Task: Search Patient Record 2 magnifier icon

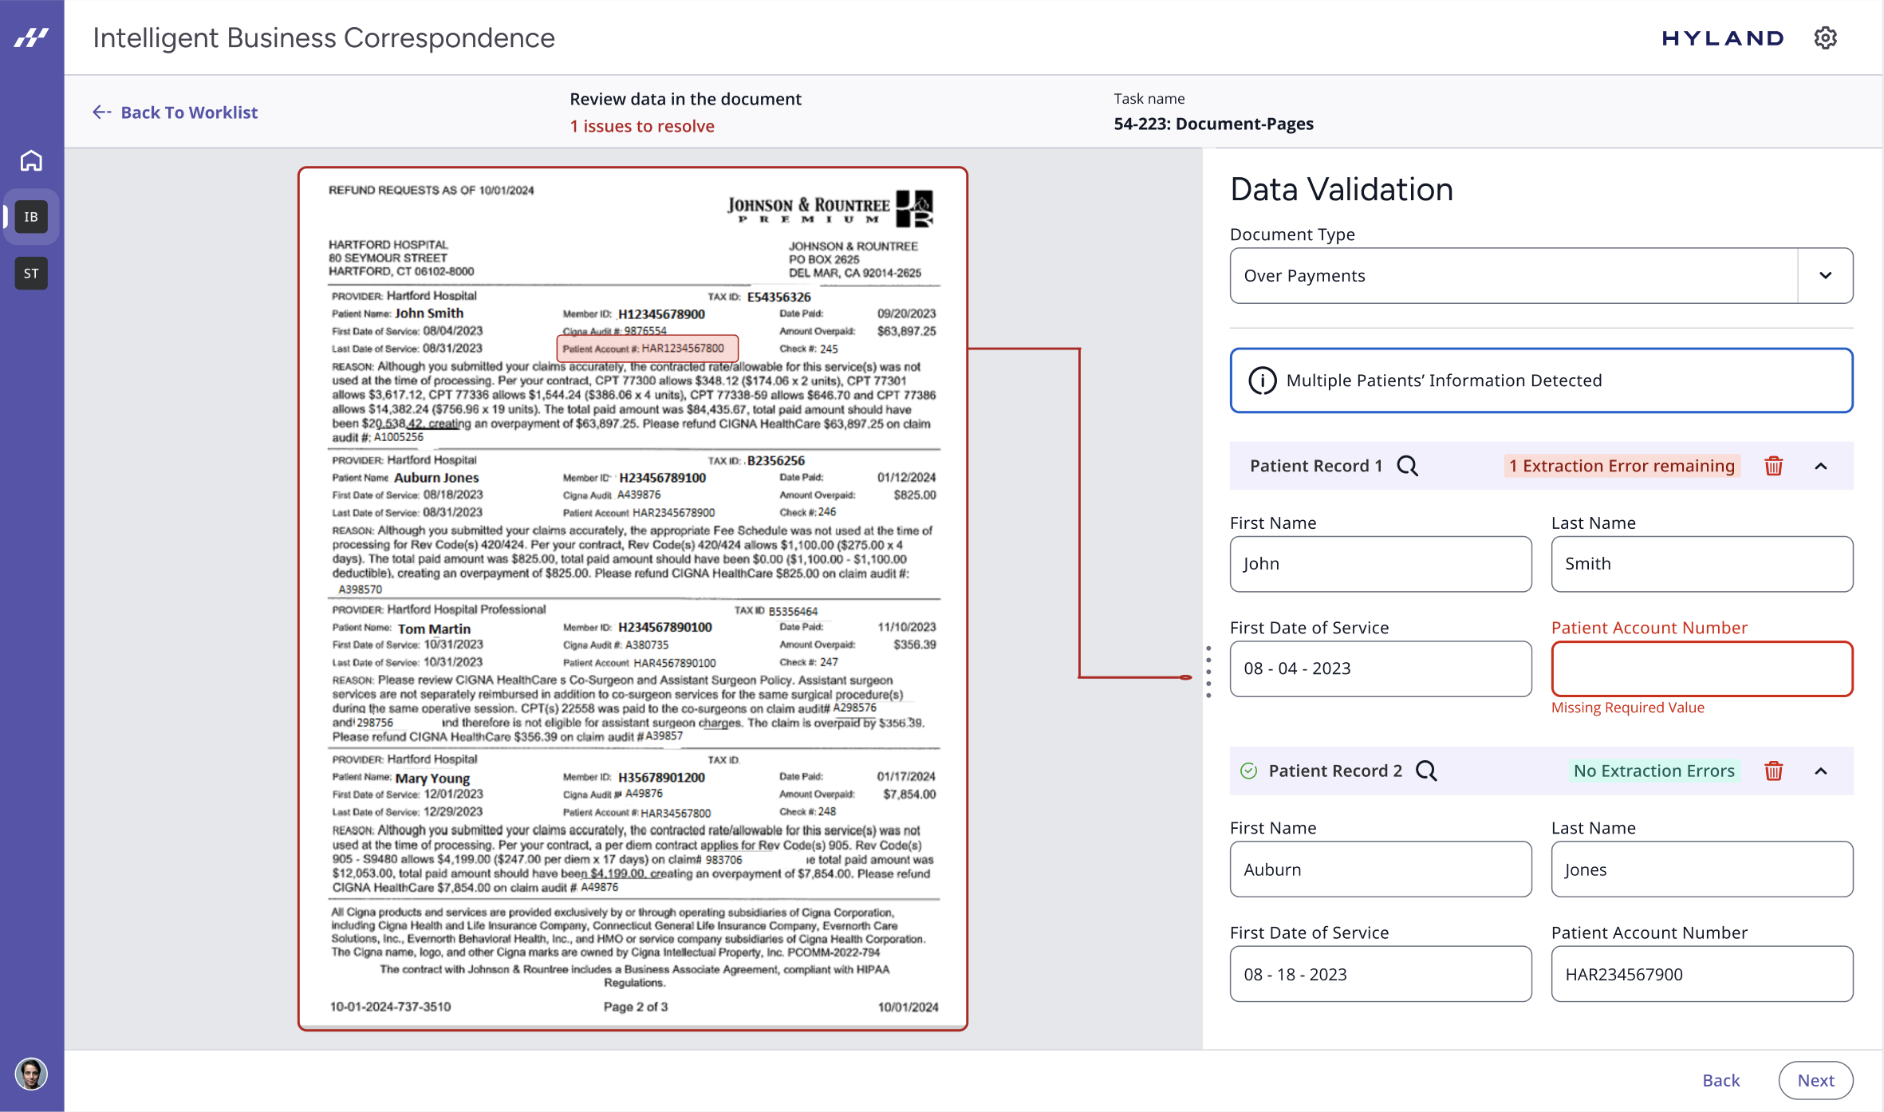Action: (x=1426, y=771)
